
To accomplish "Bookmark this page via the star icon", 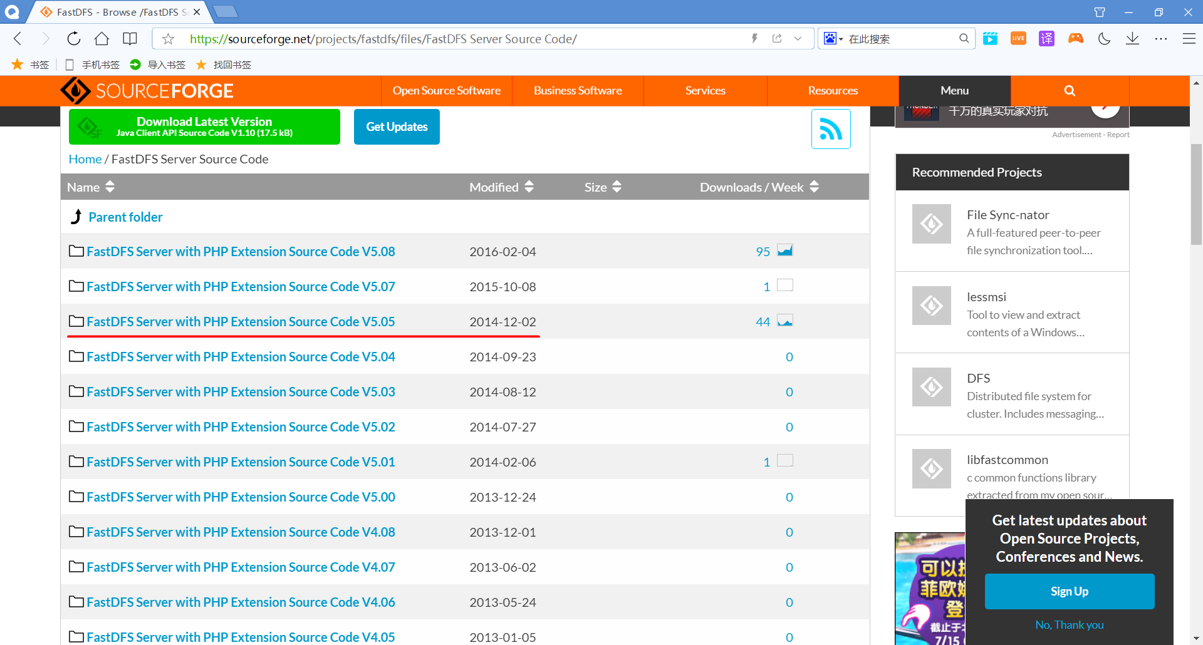I will click(167, 38).
